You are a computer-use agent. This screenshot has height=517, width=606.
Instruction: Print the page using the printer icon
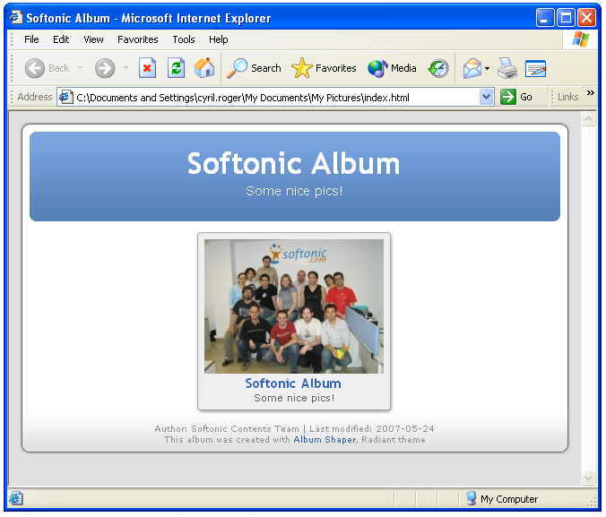click(x=507, y=68)
